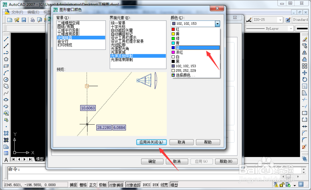The width and height of the screenshot is (311, 190).
Task: Select the Mirror tool
Action: 304,53
